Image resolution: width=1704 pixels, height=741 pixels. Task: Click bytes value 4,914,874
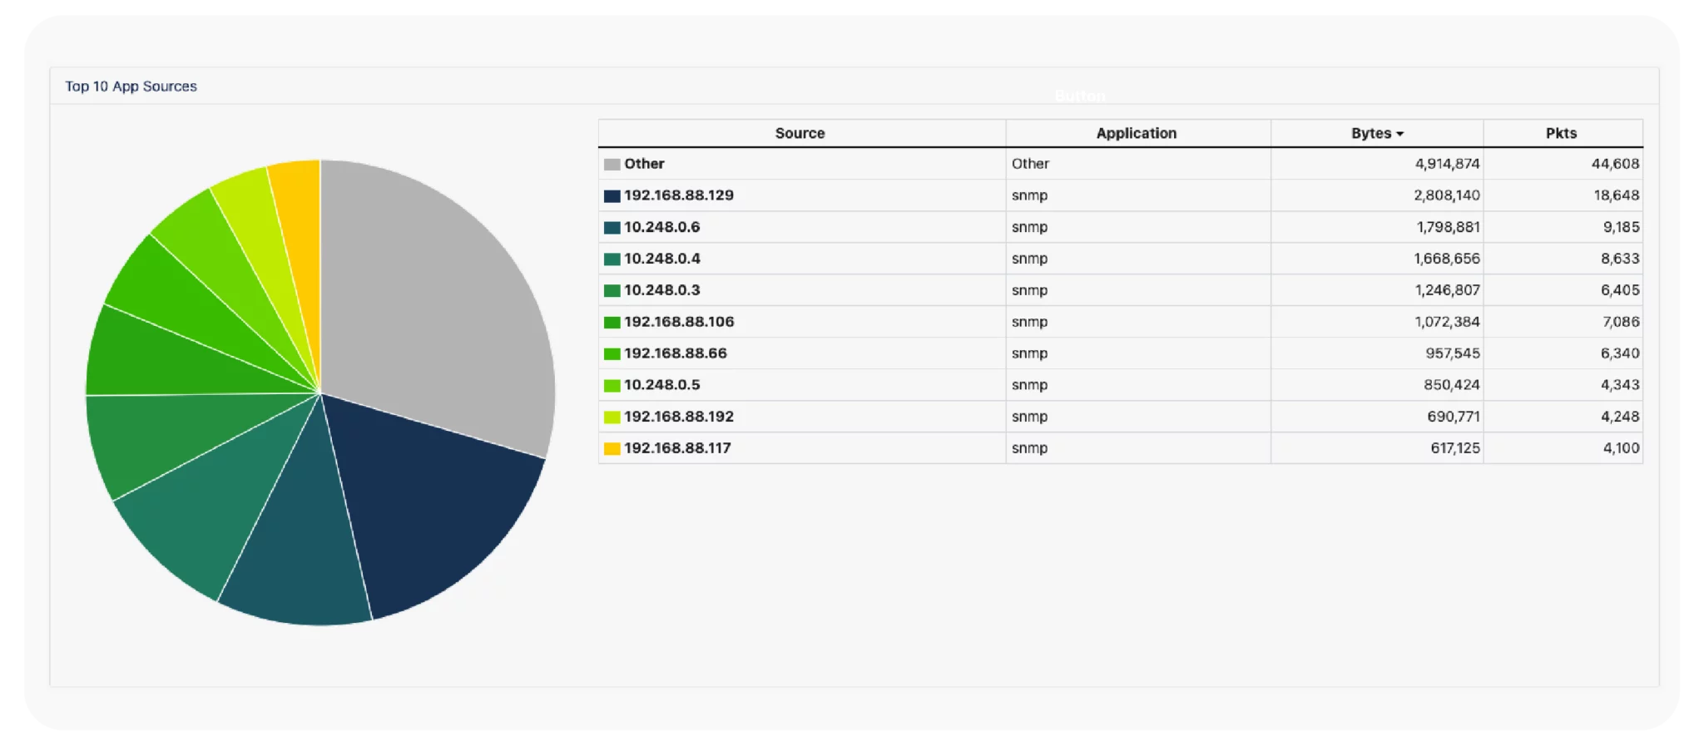point(1447,164)
